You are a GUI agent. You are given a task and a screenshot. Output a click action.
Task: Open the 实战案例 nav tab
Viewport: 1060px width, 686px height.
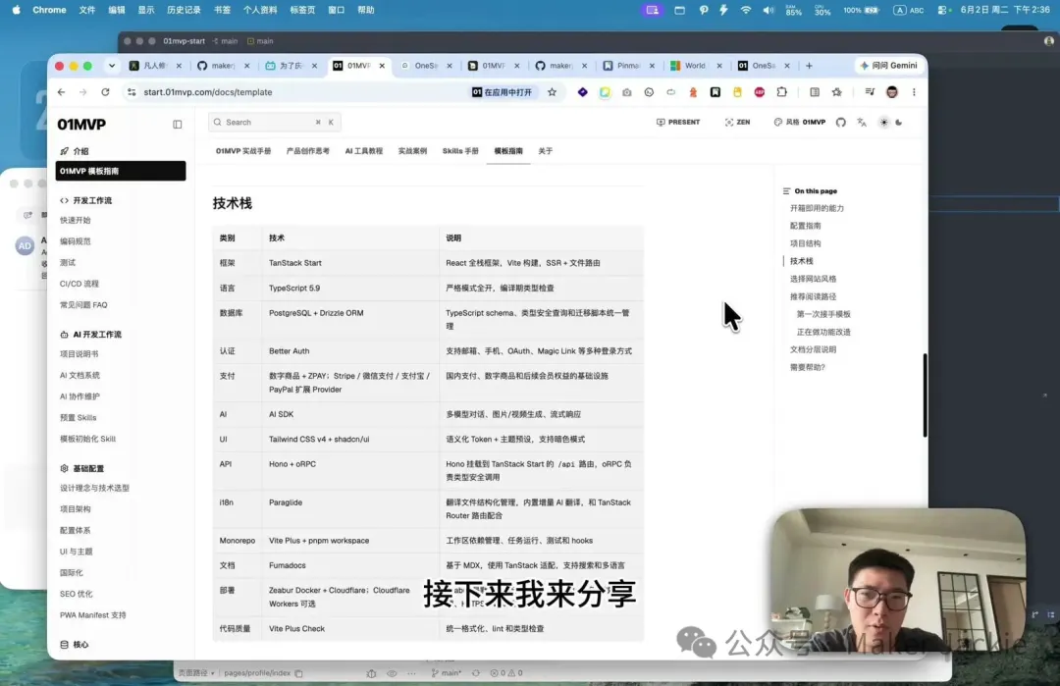point(412,151)
